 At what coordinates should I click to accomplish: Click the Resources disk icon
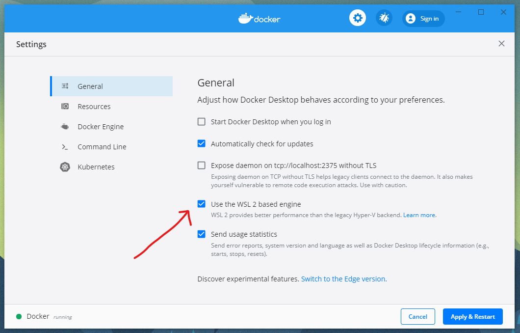[x=65, y=106]
